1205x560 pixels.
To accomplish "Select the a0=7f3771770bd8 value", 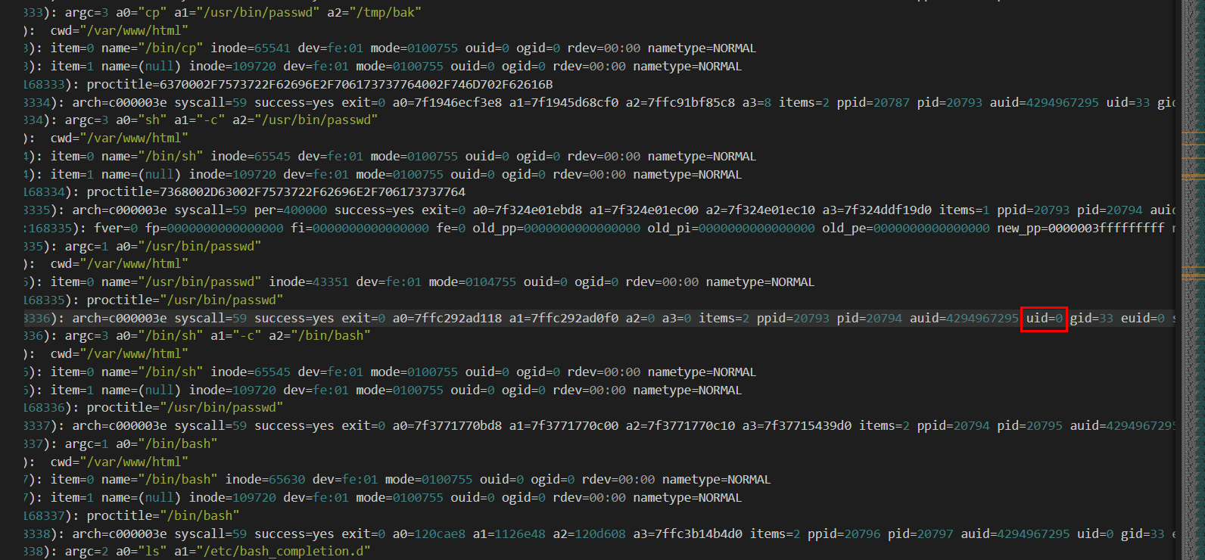I will pos(447,425).
